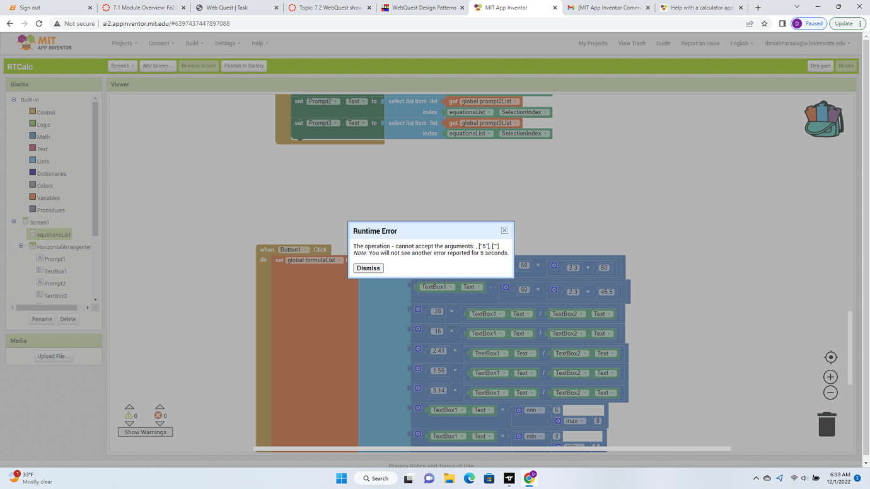Collapse the Built-in blocks section
The image size is (870, 489).
point(13,100)
